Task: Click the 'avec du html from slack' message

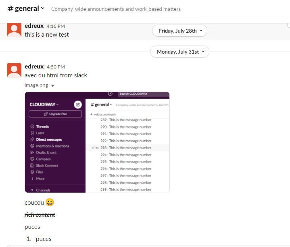Action: (x=56, y=75)
